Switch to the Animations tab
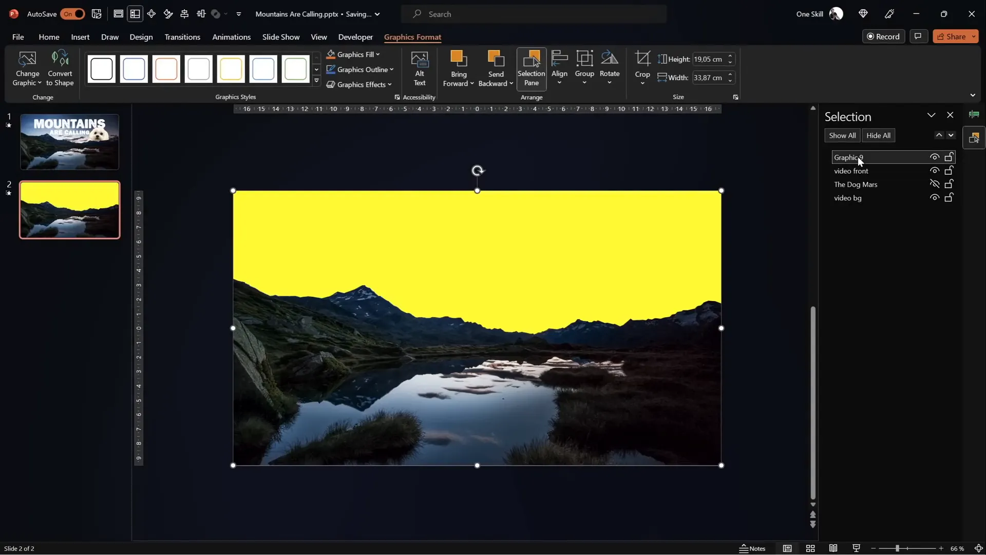 coord(232,37)
